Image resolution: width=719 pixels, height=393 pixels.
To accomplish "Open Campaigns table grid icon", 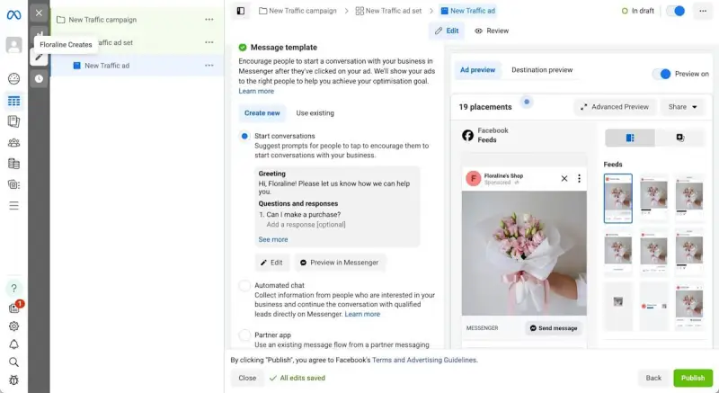I will 13,101.
